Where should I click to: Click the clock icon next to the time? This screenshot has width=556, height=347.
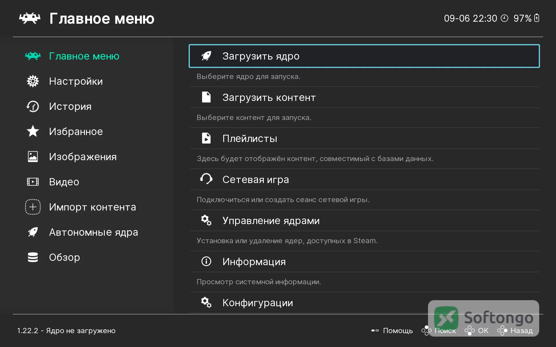pos(504,18)
